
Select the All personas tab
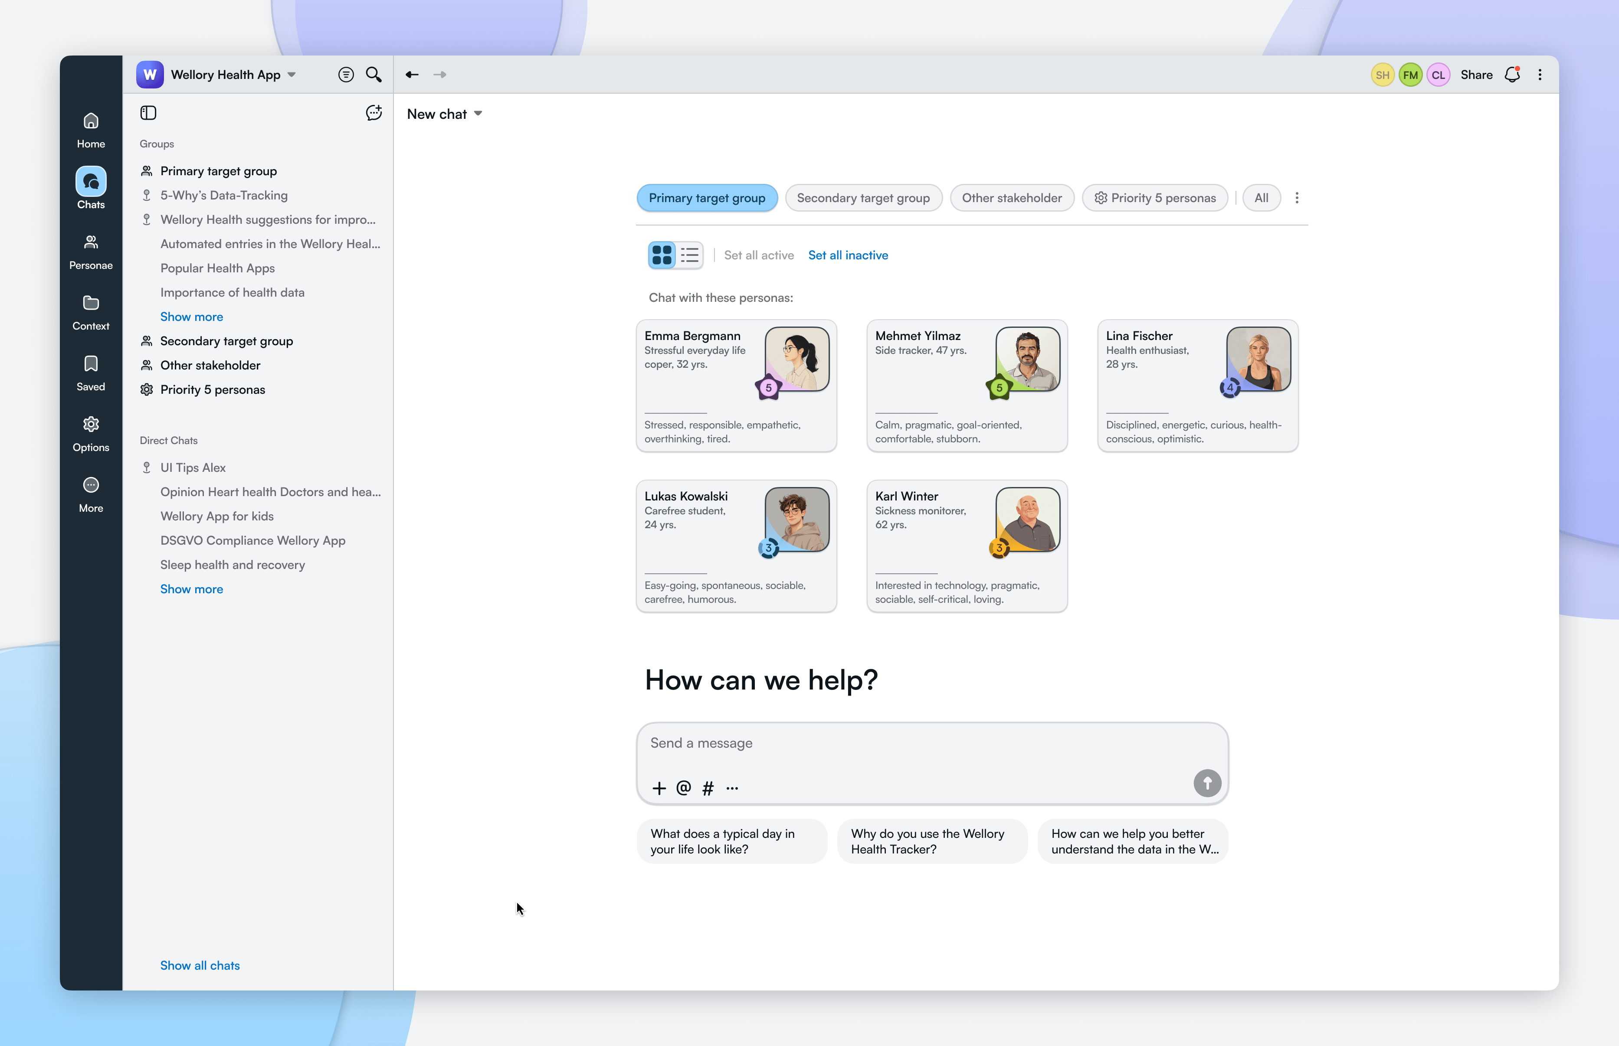[x=1261, y=198]
